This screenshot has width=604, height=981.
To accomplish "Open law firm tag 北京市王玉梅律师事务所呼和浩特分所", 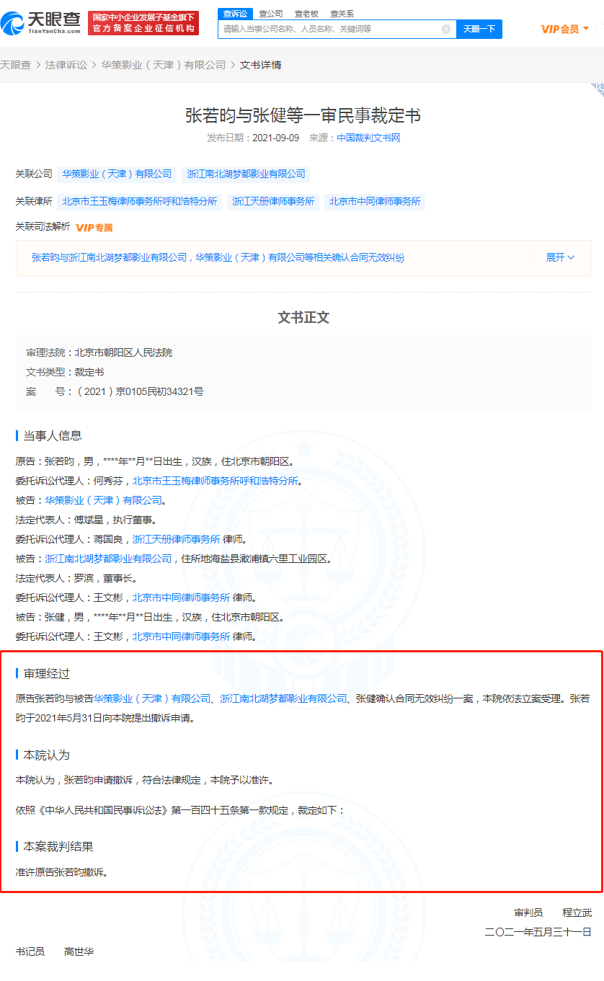I will click(140, 201).
